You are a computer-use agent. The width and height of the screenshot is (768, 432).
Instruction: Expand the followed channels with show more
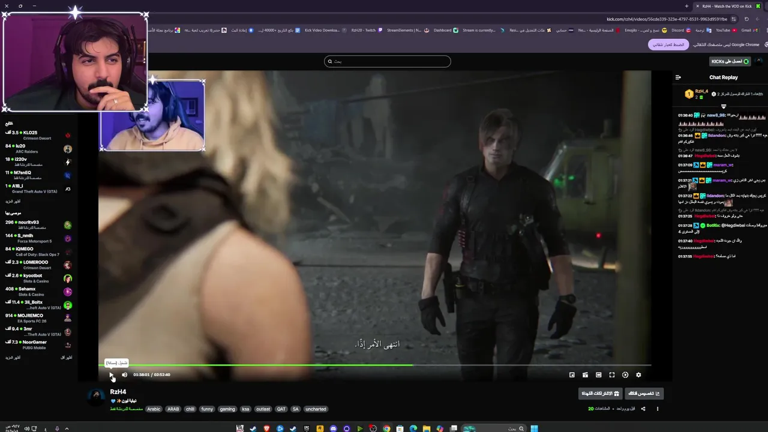pos(13,202)
